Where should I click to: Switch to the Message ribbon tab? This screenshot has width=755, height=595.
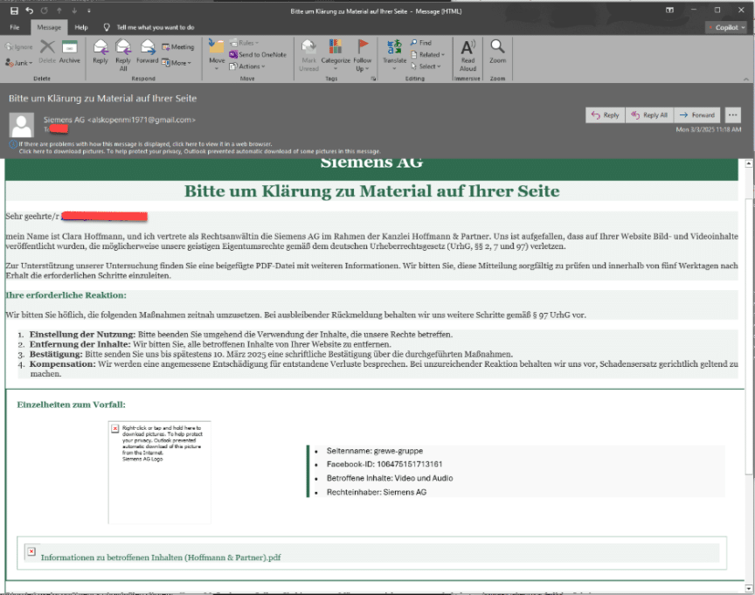coord(49,27)
